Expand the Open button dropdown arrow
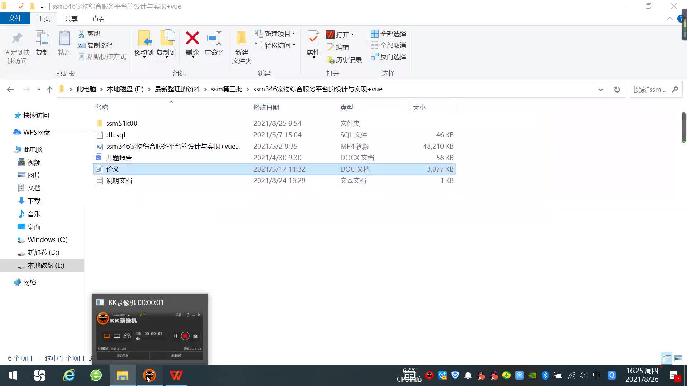 353,34
